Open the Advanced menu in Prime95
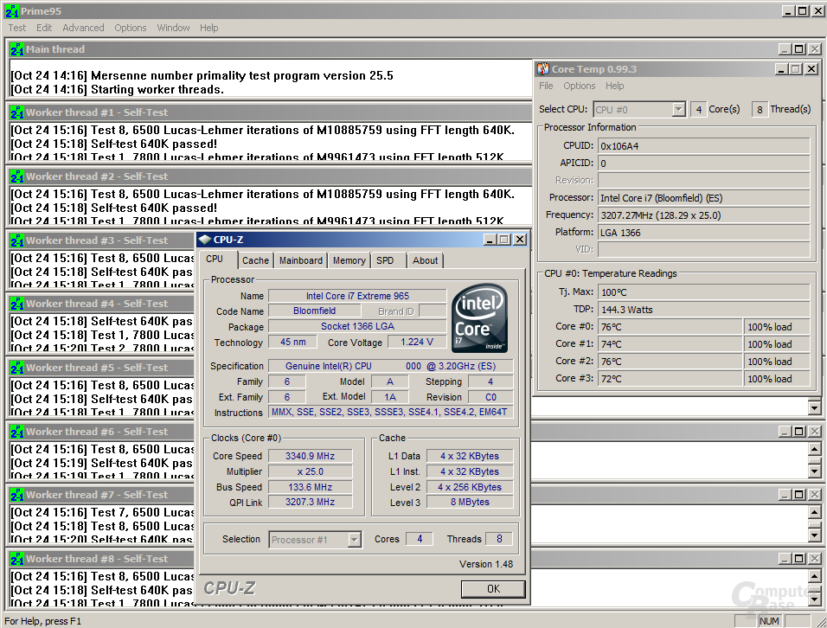The image size is (827, 628). pyautogui.click(x=83, y=28)
